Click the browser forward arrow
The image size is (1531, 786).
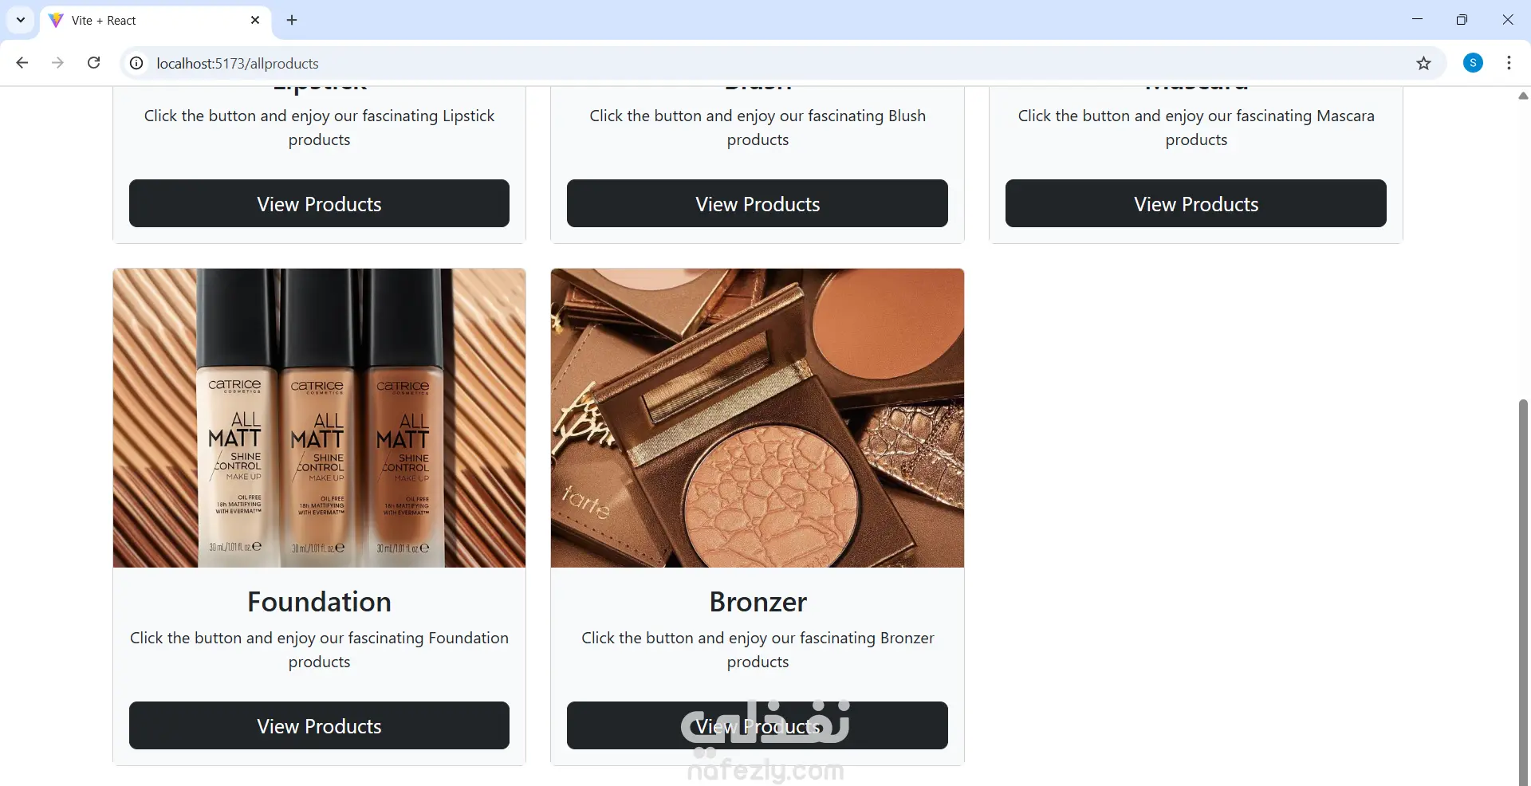(57, 63)
